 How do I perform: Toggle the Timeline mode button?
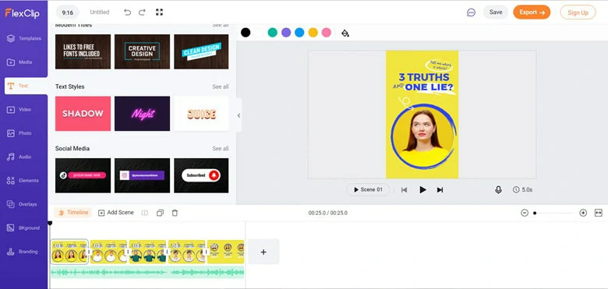(x=73, y=213)
